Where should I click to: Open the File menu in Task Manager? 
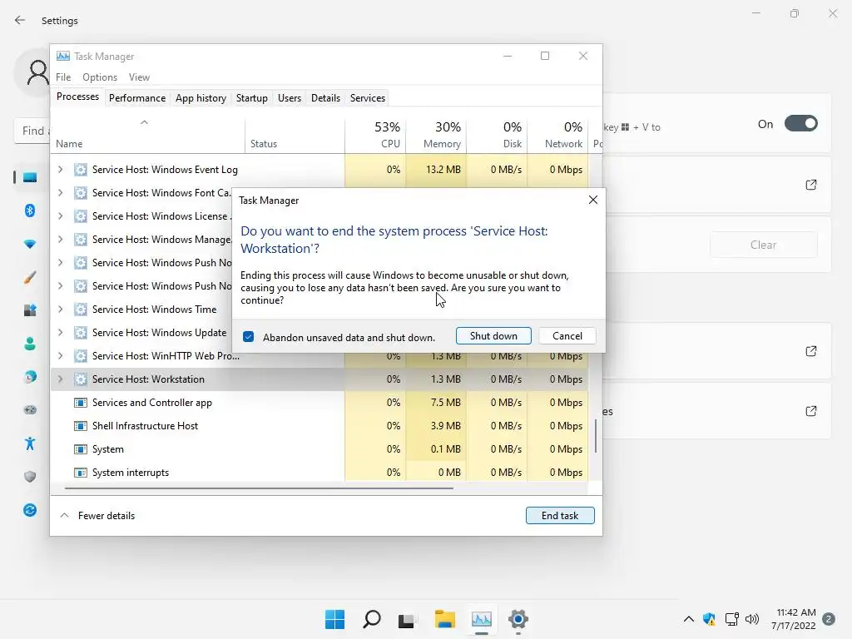(63, 77)
